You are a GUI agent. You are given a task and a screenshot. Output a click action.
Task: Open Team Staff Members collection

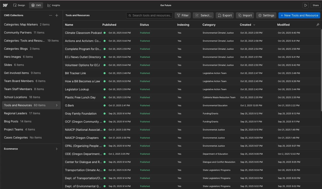(x=31, y=89)
